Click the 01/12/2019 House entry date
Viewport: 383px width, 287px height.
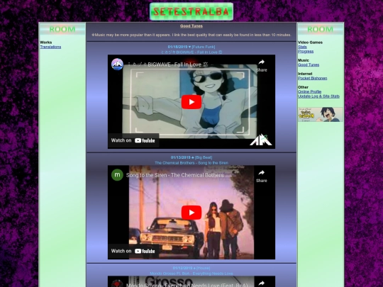[x=191, y=268]
